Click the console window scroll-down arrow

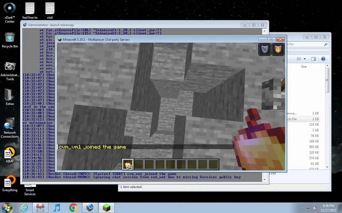[265, 179]
